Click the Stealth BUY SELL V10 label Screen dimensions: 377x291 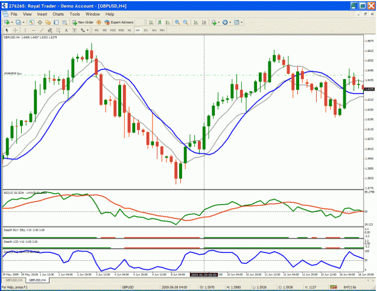point(24,230)
